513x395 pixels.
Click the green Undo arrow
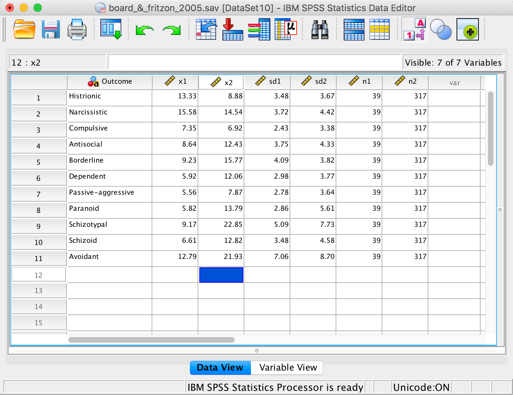pos(145,30)
